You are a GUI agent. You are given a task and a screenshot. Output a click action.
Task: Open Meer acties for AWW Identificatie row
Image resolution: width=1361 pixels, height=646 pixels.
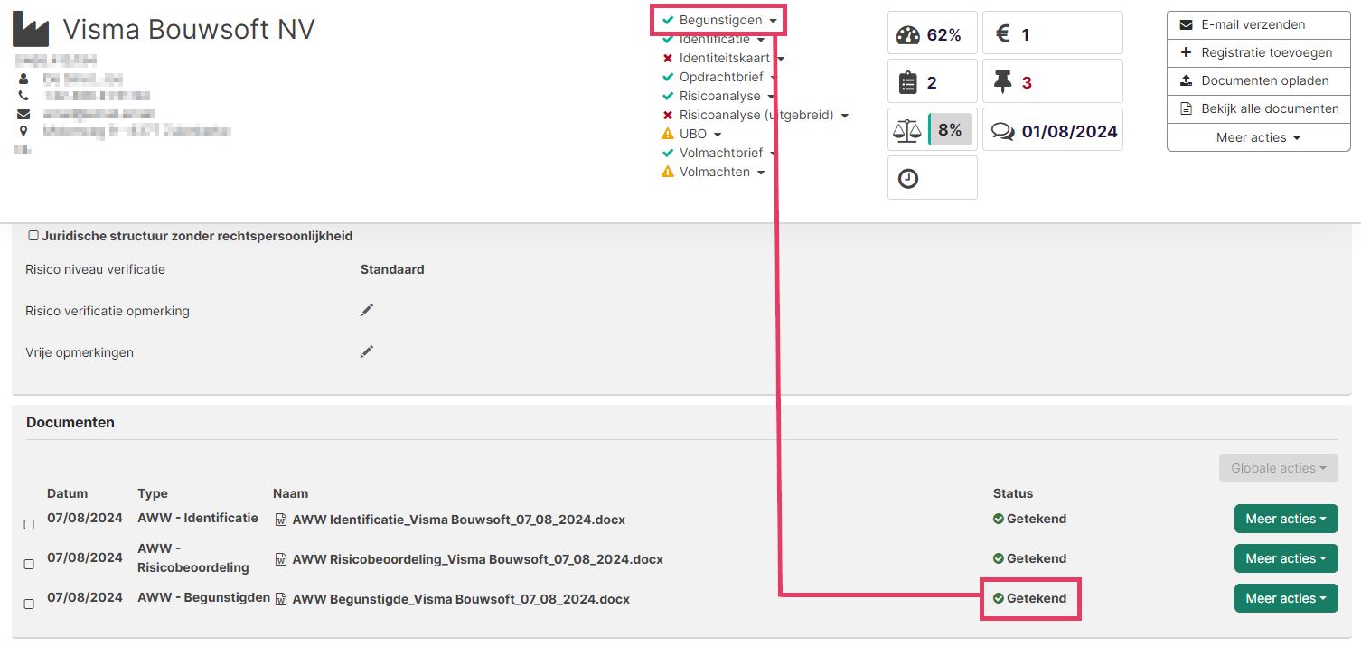pos(1286,519)
